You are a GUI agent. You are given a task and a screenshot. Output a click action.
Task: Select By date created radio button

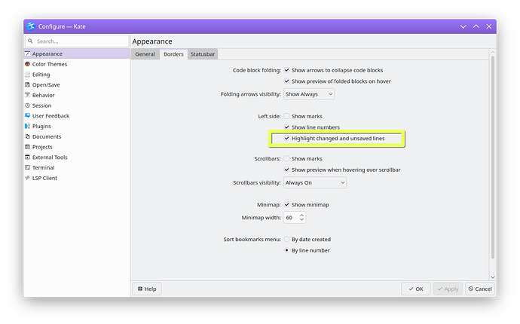coord(287,239)
